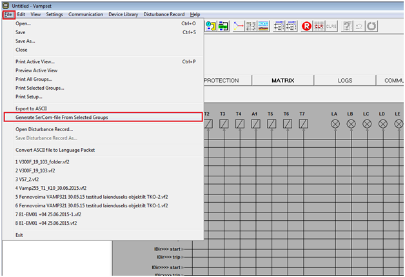Open the View menu

point(35,14)
